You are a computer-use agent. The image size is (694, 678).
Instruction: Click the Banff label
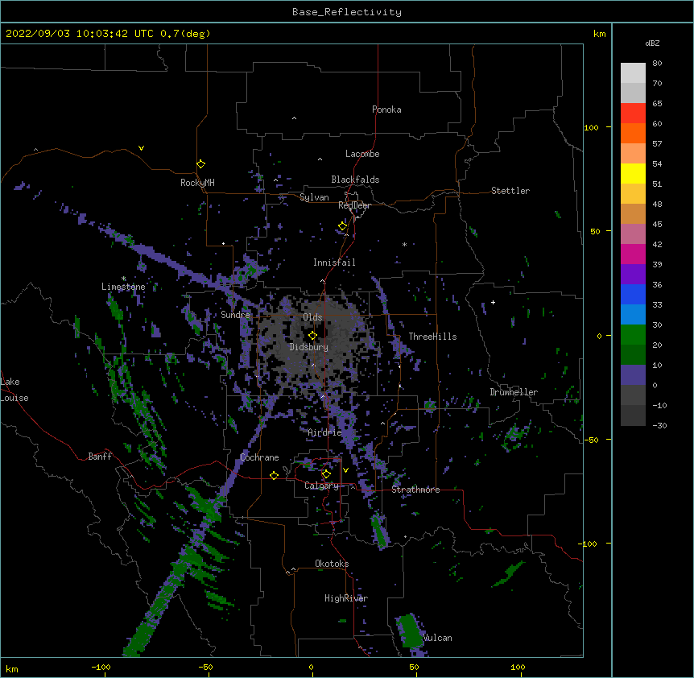(100, 457)
